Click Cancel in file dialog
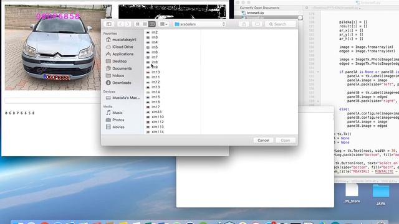 tap(263, 141)
